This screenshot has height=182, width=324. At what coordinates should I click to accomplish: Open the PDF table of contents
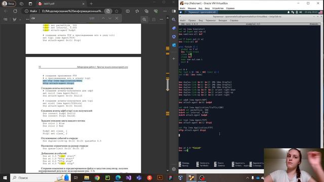click(6, 19)
